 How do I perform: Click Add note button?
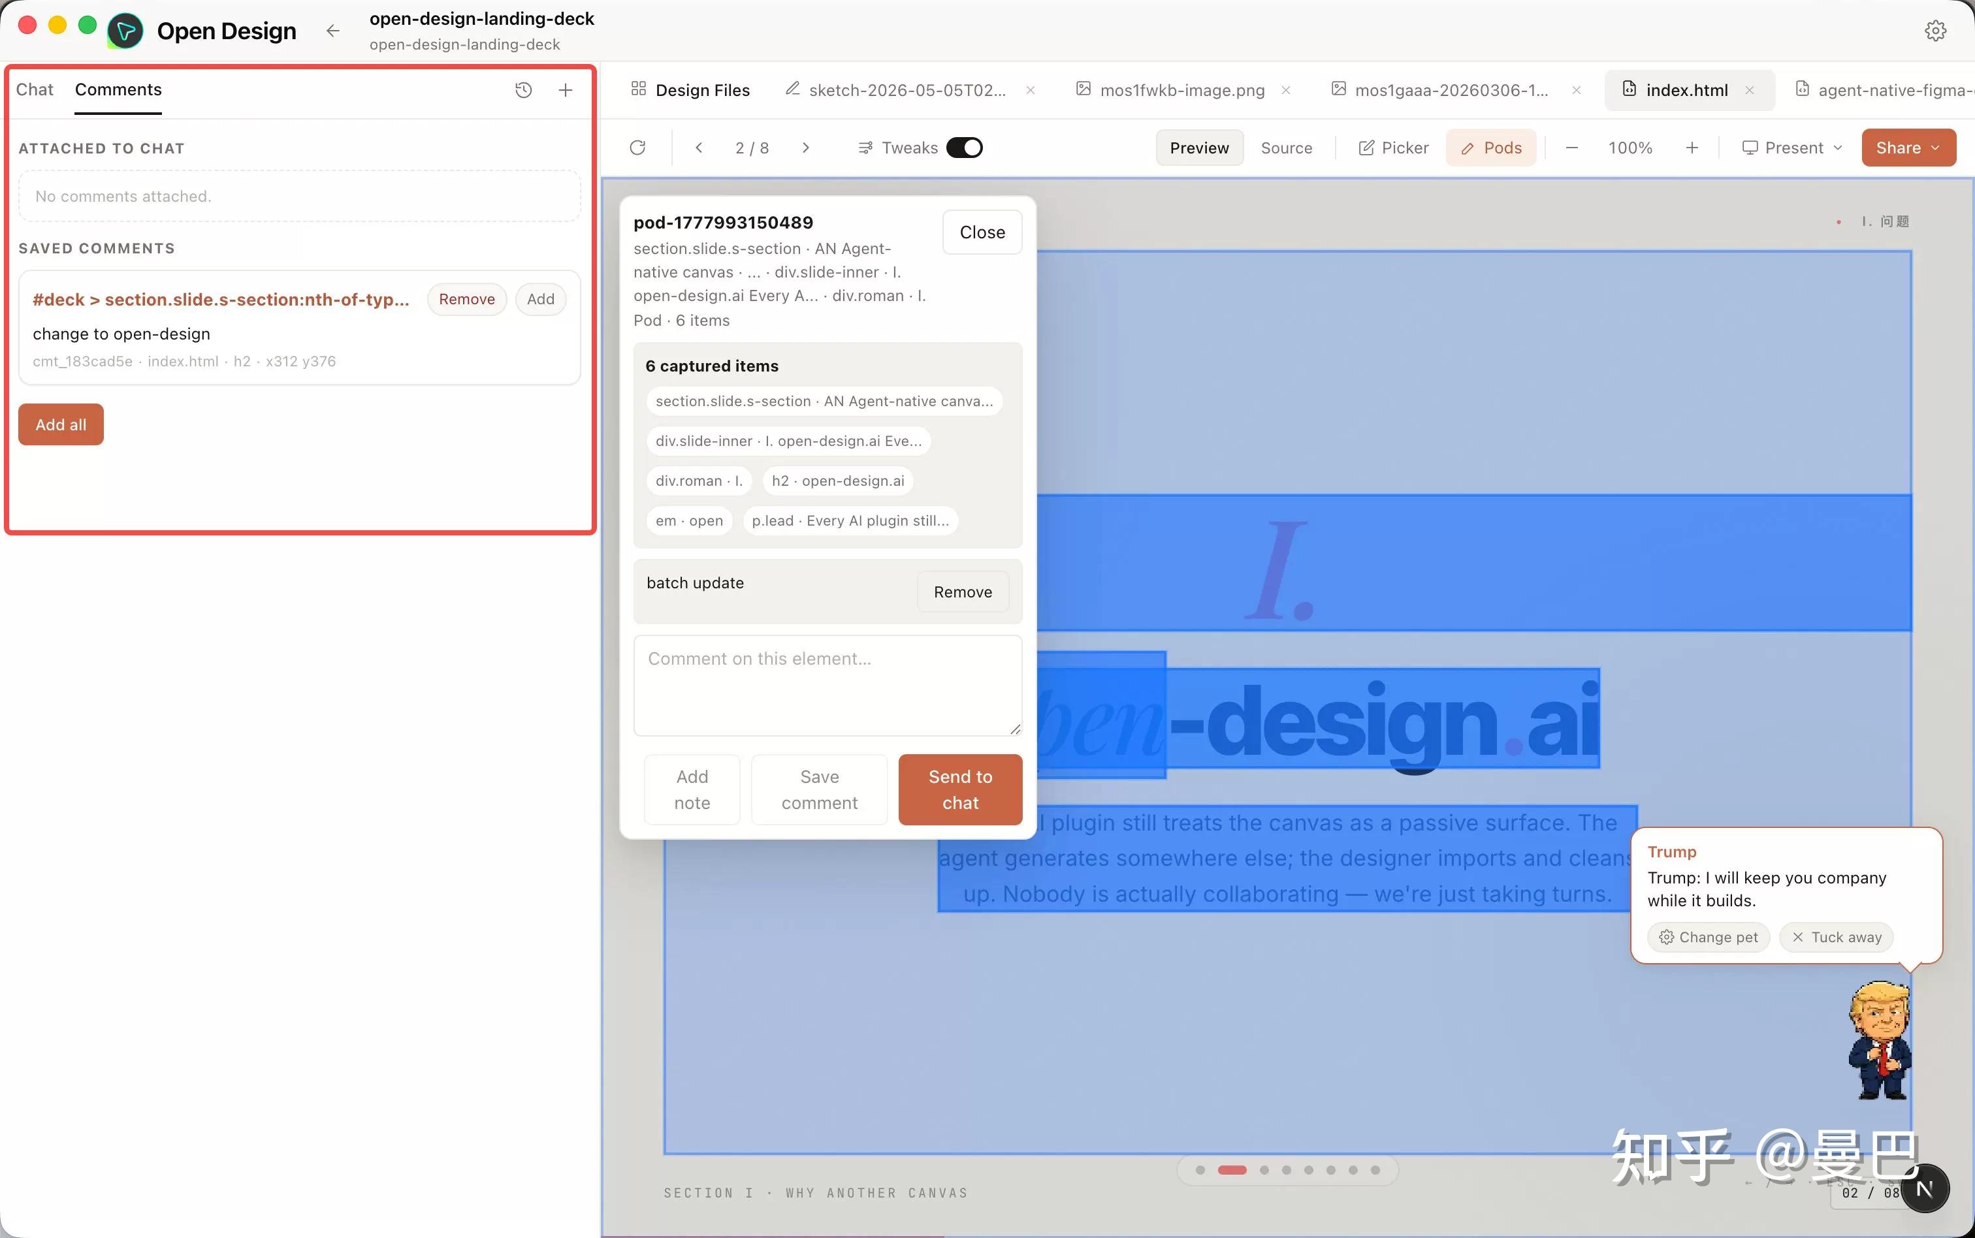point(692,789)
